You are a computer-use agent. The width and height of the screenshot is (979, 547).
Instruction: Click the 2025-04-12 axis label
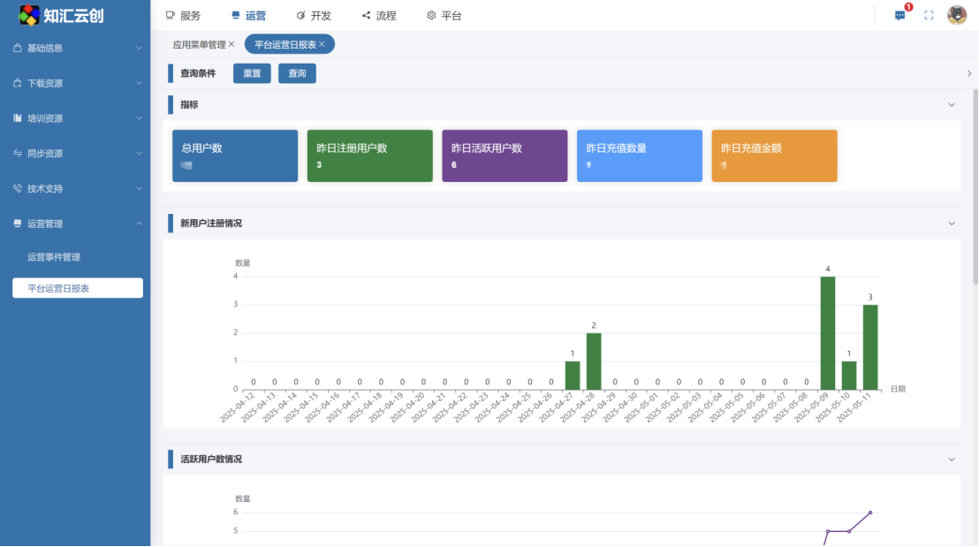238,407
